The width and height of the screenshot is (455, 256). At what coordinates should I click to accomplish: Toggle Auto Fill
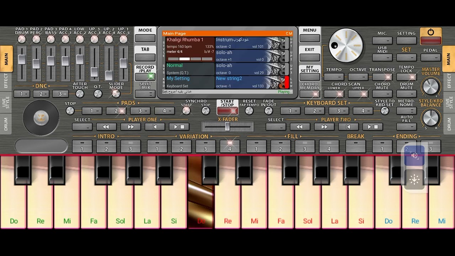pyautogui.click(x=406, y=126)
